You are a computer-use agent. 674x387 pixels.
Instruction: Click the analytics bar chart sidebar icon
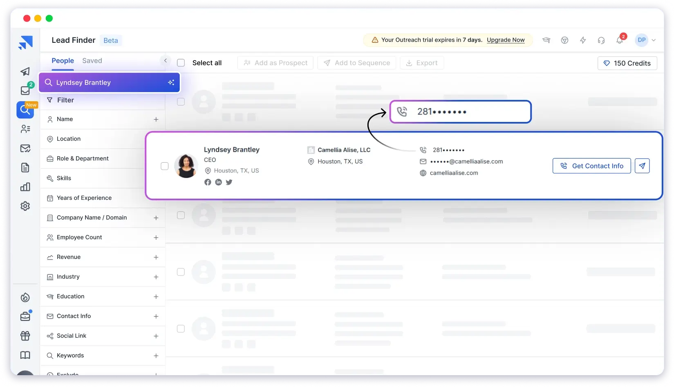(25, 187)
